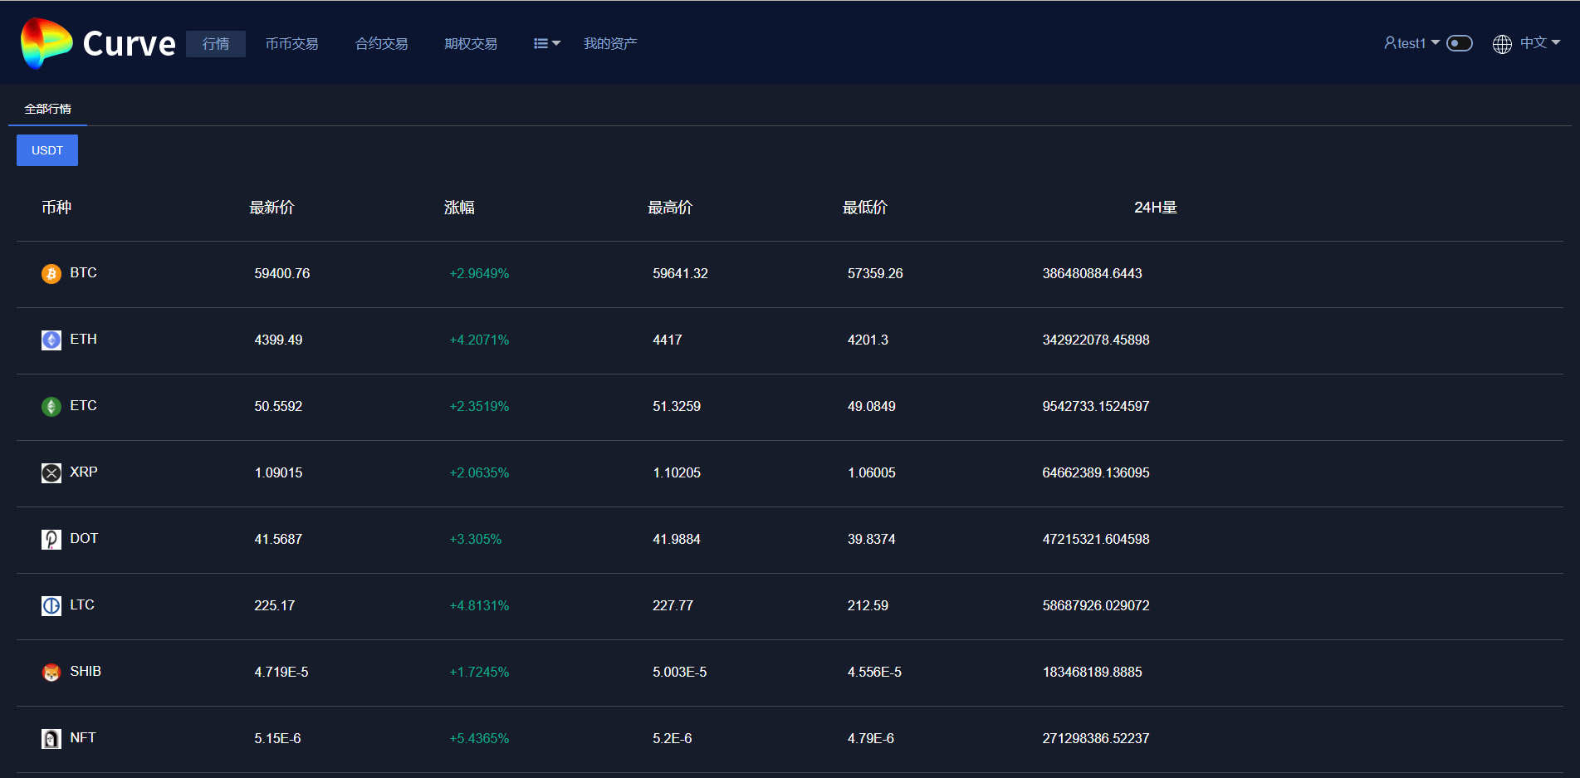Open 我的资产 my assets page
The height and width of the screenshot is (778, 1580).
tap(610, 44)
